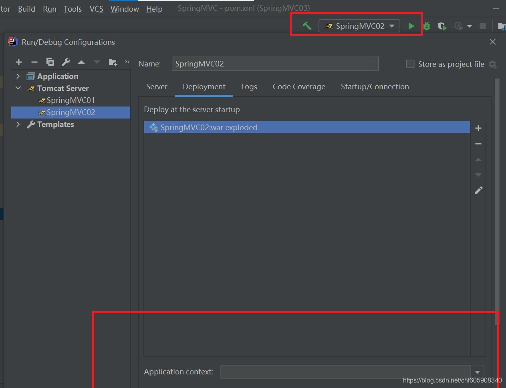This screenshot has height=388, width=506.
Task: Start debugging with the bug icon
Action: pyautogui.click(x=427, y=26)
